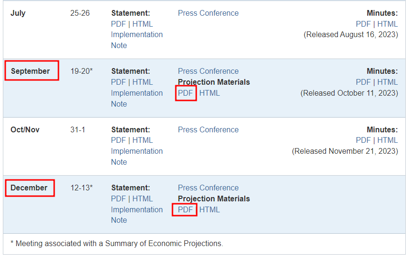Open September Press Conference link

208,71
